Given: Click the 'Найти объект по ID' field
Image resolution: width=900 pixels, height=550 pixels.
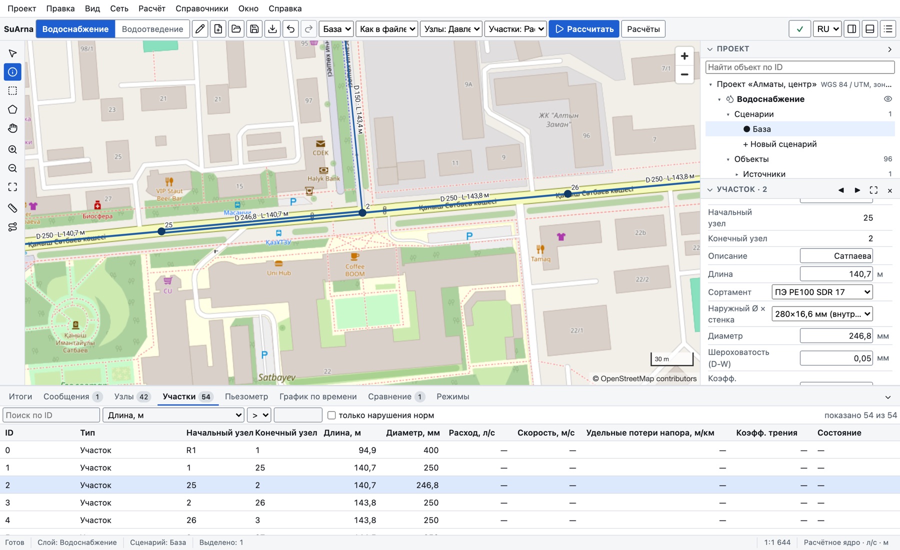Looking at the screenshot, I should 800,67.
